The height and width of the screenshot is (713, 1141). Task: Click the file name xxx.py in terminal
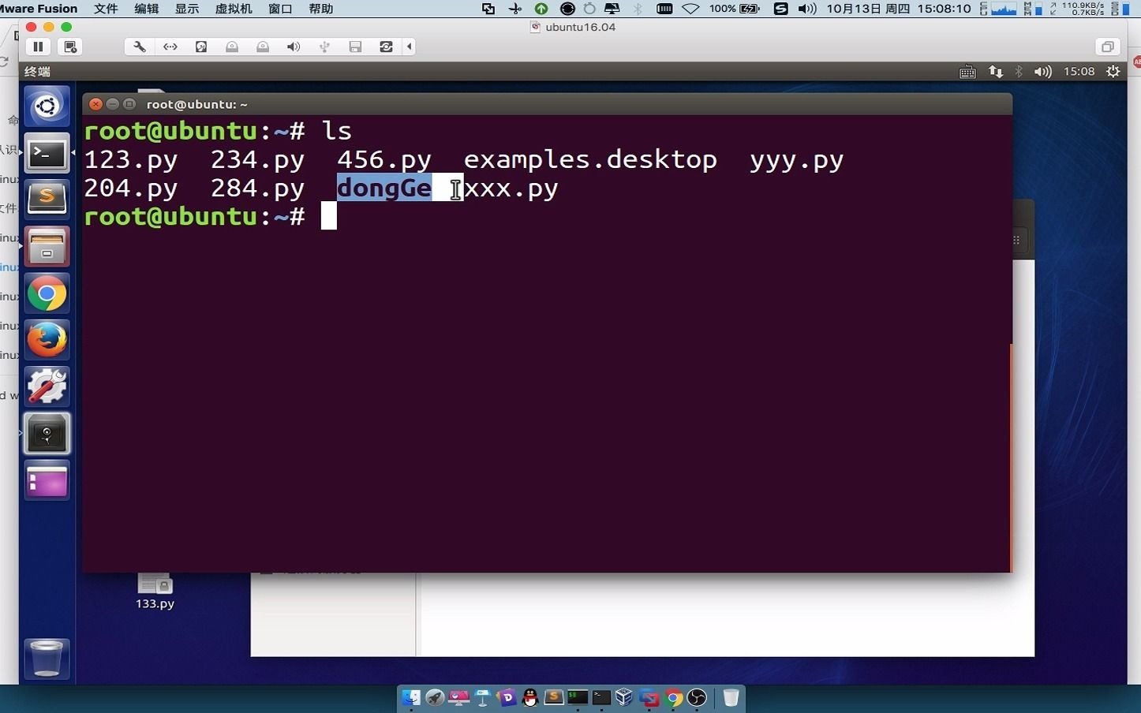tap(511, 189)
